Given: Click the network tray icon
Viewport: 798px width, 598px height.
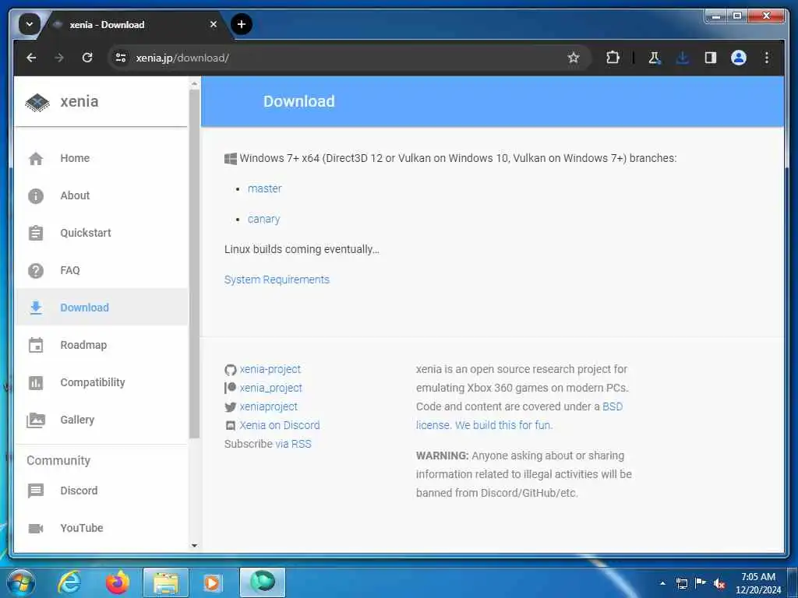Looking at the screenshot, I should click(x=681, y=583).
